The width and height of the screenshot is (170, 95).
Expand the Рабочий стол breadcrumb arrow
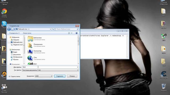(29, 29)
